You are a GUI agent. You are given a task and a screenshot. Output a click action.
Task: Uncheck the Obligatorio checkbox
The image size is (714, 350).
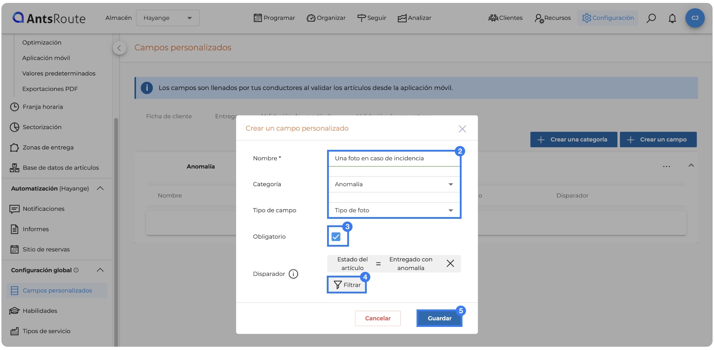point(336,237)
